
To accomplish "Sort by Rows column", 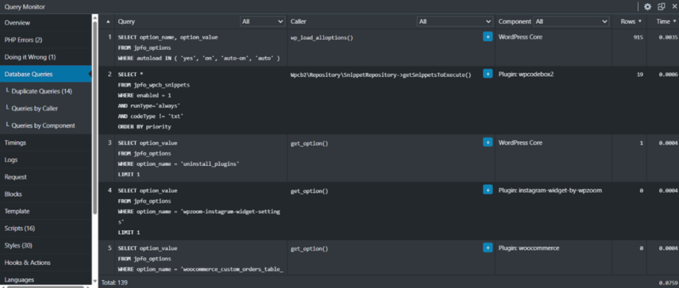I will coord(631,22).
